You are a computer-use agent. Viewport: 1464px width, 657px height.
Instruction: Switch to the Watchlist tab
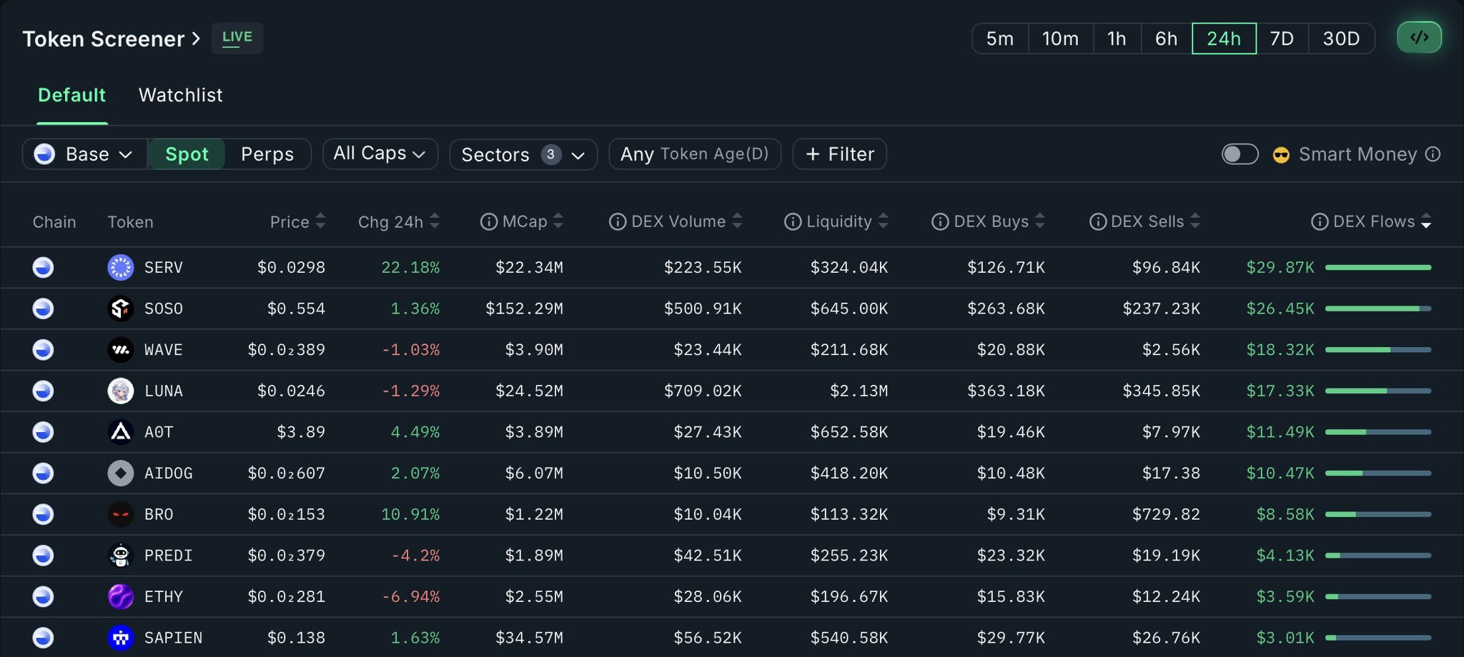click(x=180, y=95)
